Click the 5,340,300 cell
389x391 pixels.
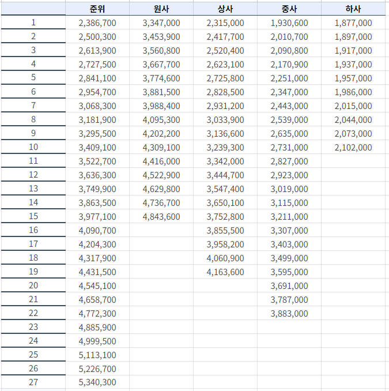[x=97, y=382]
